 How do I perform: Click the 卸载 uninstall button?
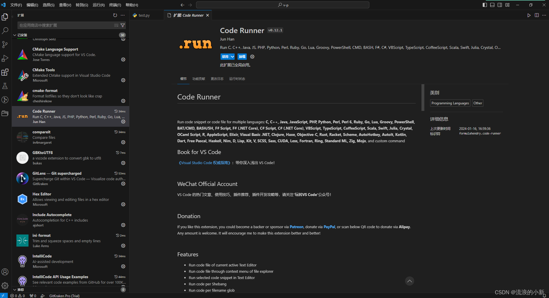(242, 57)
